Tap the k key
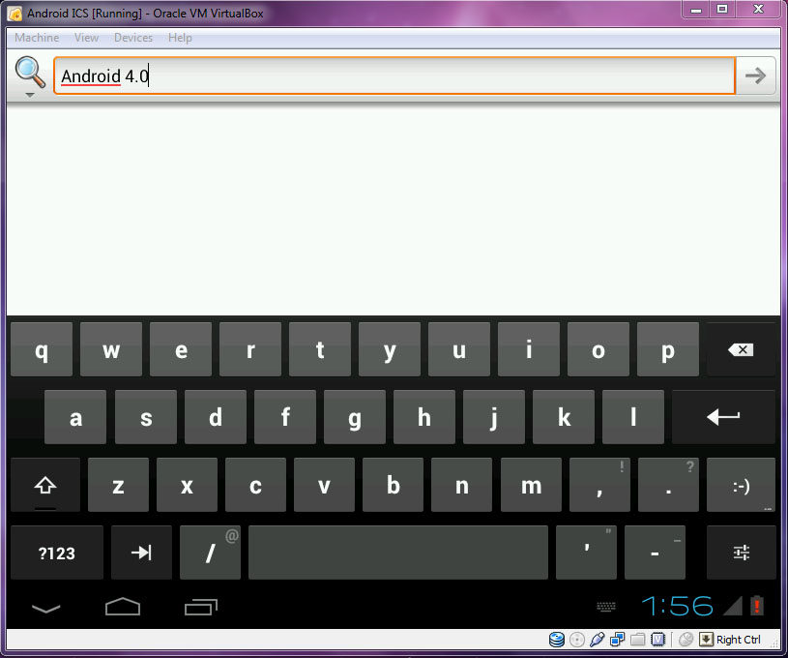Viewport: 788px width, 658px height. pos(564,417)
